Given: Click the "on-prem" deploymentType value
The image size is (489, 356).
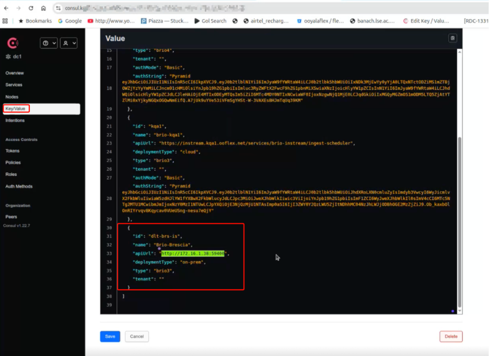Looking at the screenshot, I should click(192, 262).
